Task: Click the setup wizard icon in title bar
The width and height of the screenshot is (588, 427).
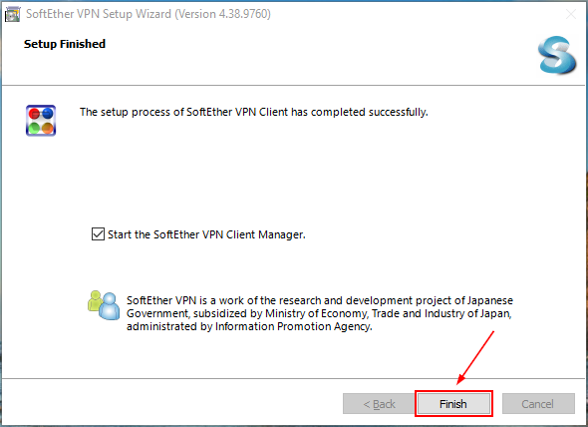Action: [12, 14]
